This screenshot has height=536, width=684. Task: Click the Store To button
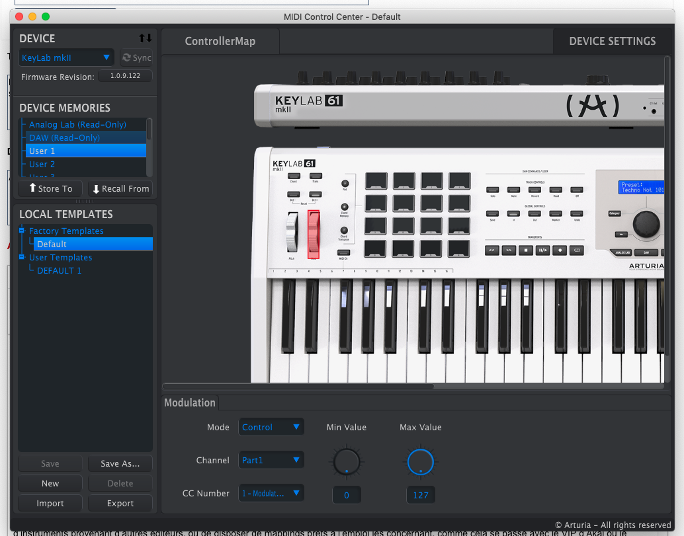[50, 188]
